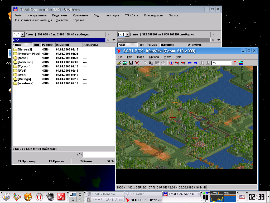
Task: Expand left panel drive dropdown [-c-]
Action: (23, 34)
